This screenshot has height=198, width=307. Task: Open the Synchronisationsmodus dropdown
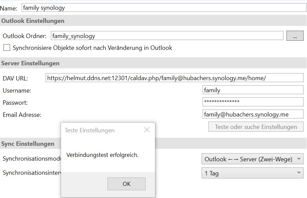click(x=252, y=159)
